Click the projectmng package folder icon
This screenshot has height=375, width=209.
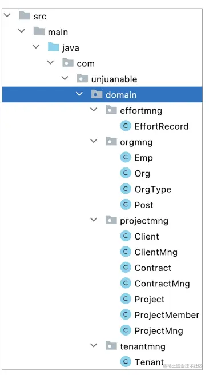tap(111, 220)
